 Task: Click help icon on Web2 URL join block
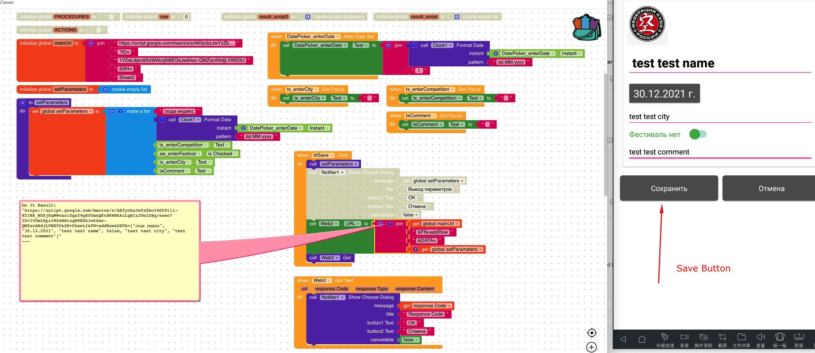[x=389, y=224]
